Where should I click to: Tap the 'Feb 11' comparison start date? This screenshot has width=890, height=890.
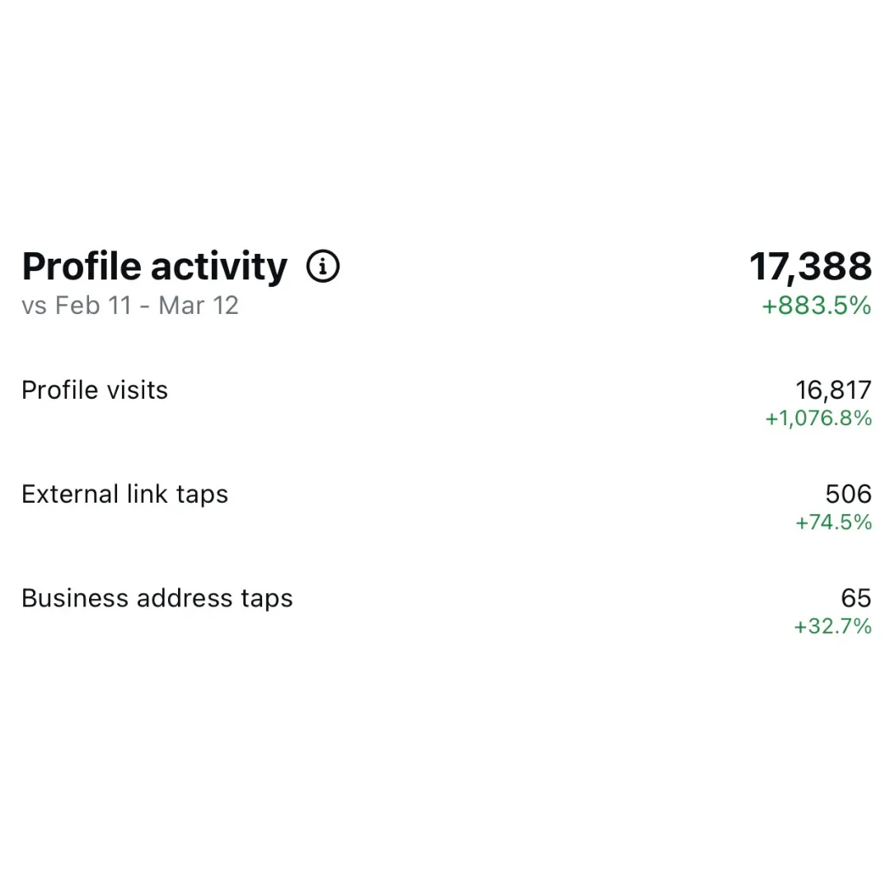93,306
